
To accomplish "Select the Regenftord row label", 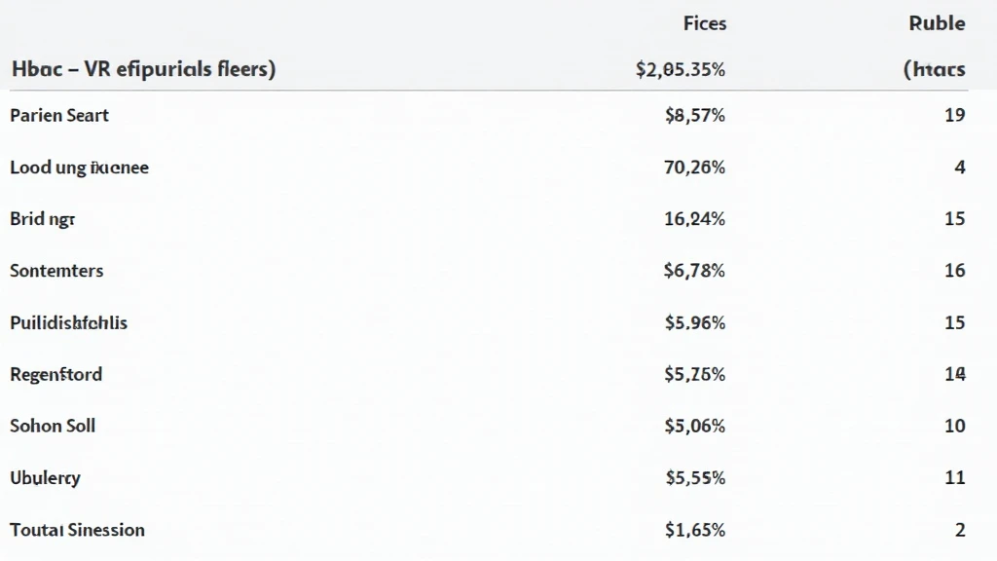I will 55,375.
